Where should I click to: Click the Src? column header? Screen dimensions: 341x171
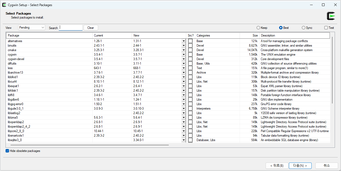pyautogui.click(x=191, y=35)
